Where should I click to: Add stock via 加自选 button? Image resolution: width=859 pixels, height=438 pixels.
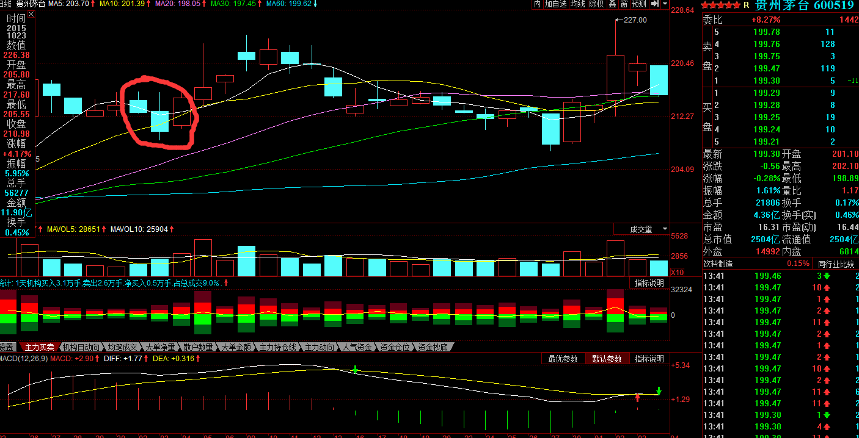(555, 4)
